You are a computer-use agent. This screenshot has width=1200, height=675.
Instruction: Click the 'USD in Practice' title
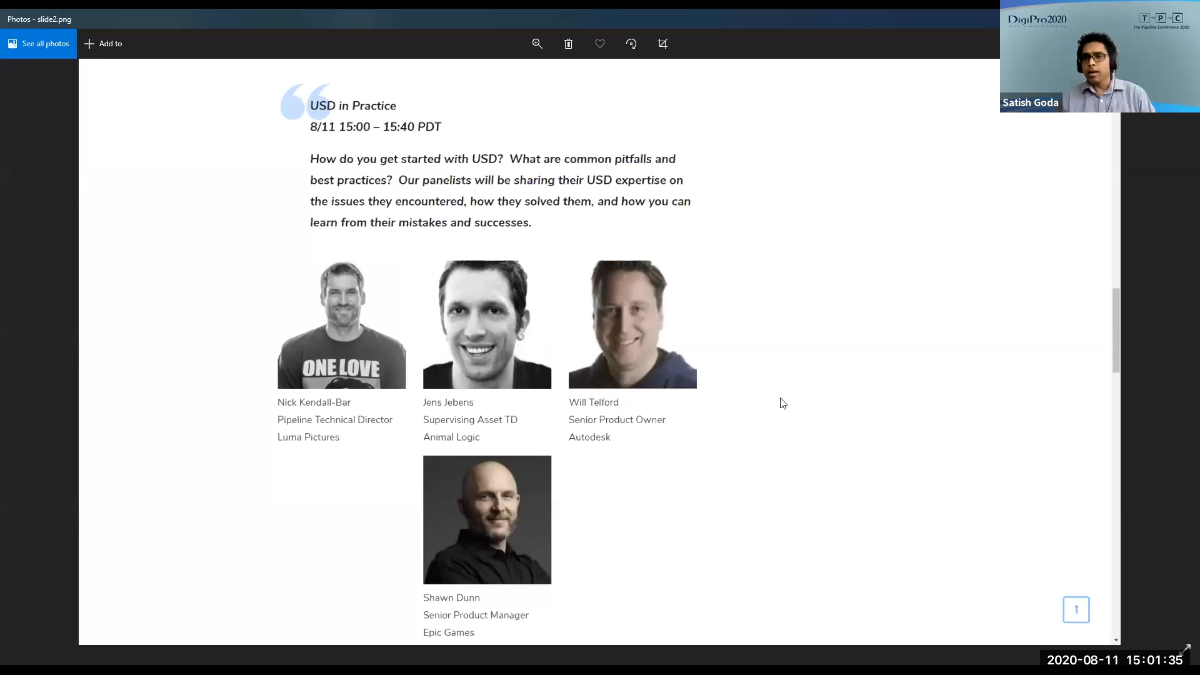click(x=353, y=106)
